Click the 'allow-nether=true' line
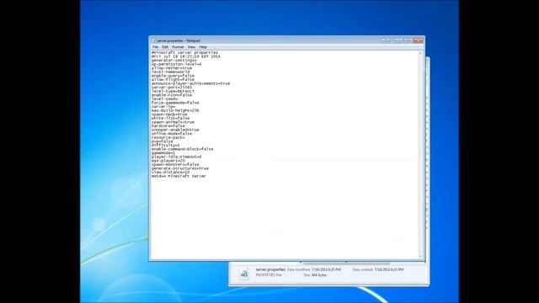Screen dimensions: 539x303 pyautogui.click(x=172, y=68)
